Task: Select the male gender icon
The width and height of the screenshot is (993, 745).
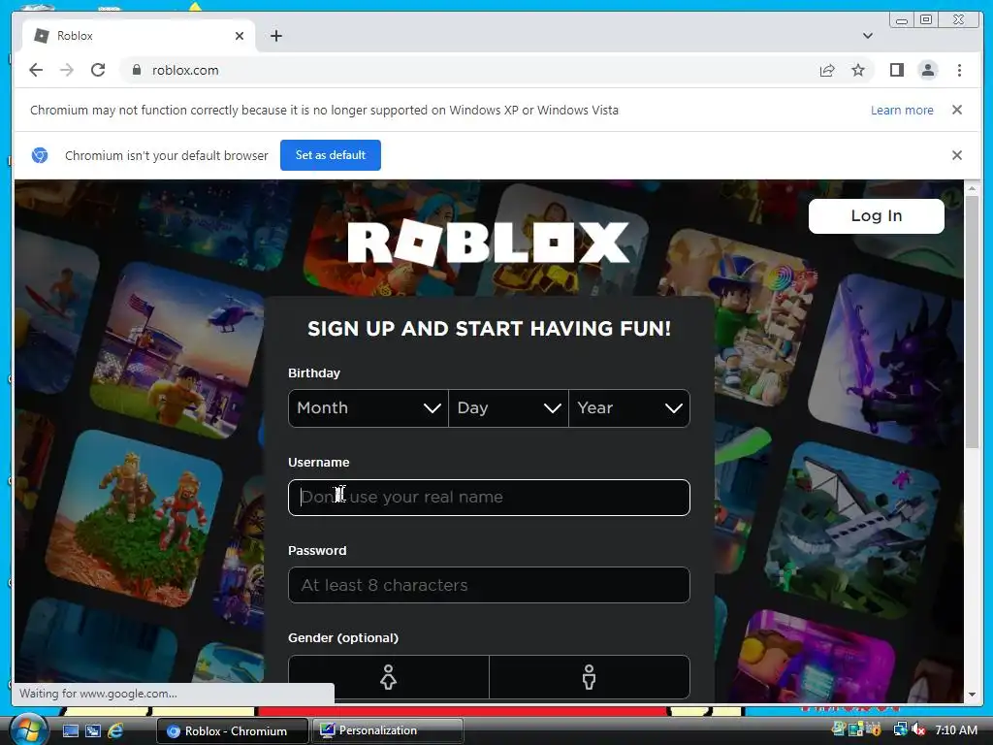Action: (589, 676)
